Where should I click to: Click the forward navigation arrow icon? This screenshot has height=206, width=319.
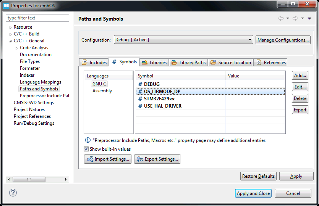tap(295, 18)
